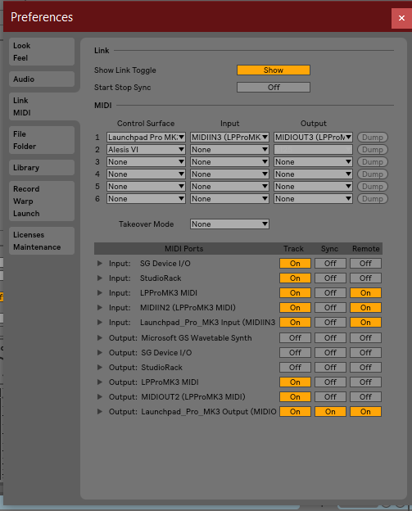Open the Takeover Mode dropdown
412x511 pixels.
[229, 224]
